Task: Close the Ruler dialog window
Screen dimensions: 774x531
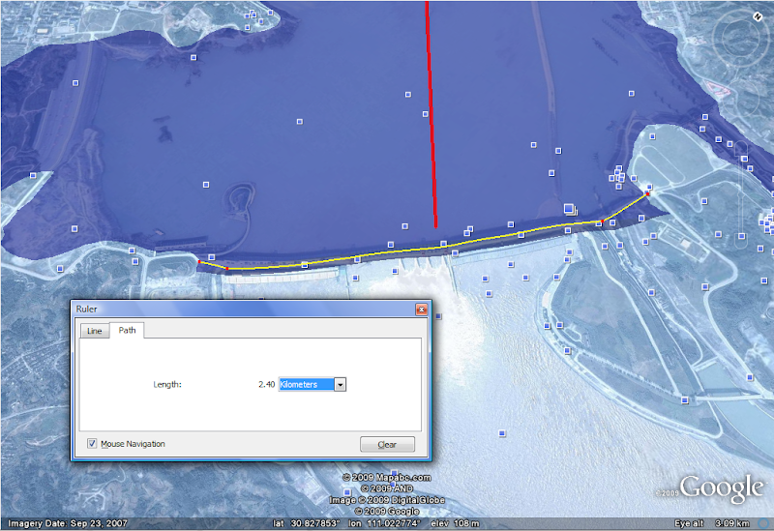Action: pos(421,310)
